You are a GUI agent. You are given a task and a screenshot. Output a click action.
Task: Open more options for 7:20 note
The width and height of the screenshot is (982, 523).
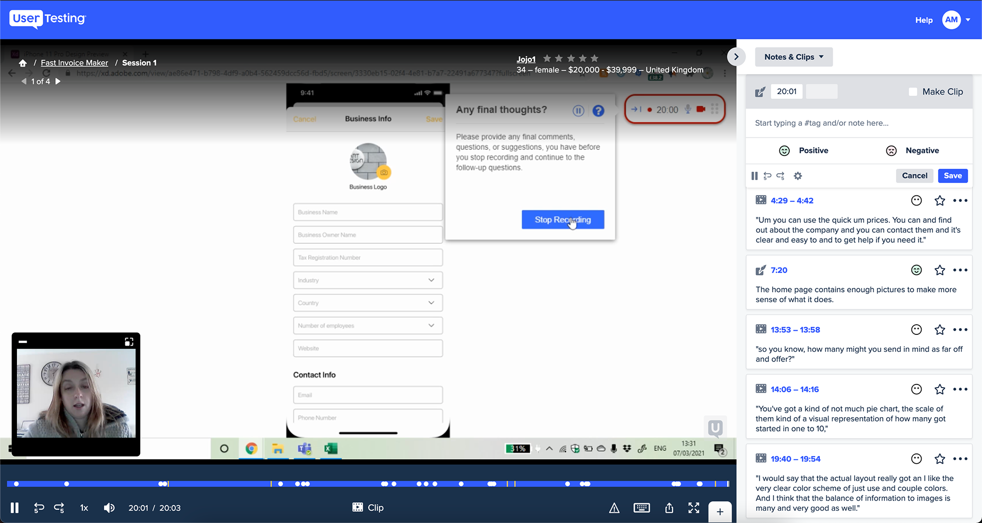(x=961, y=270)
